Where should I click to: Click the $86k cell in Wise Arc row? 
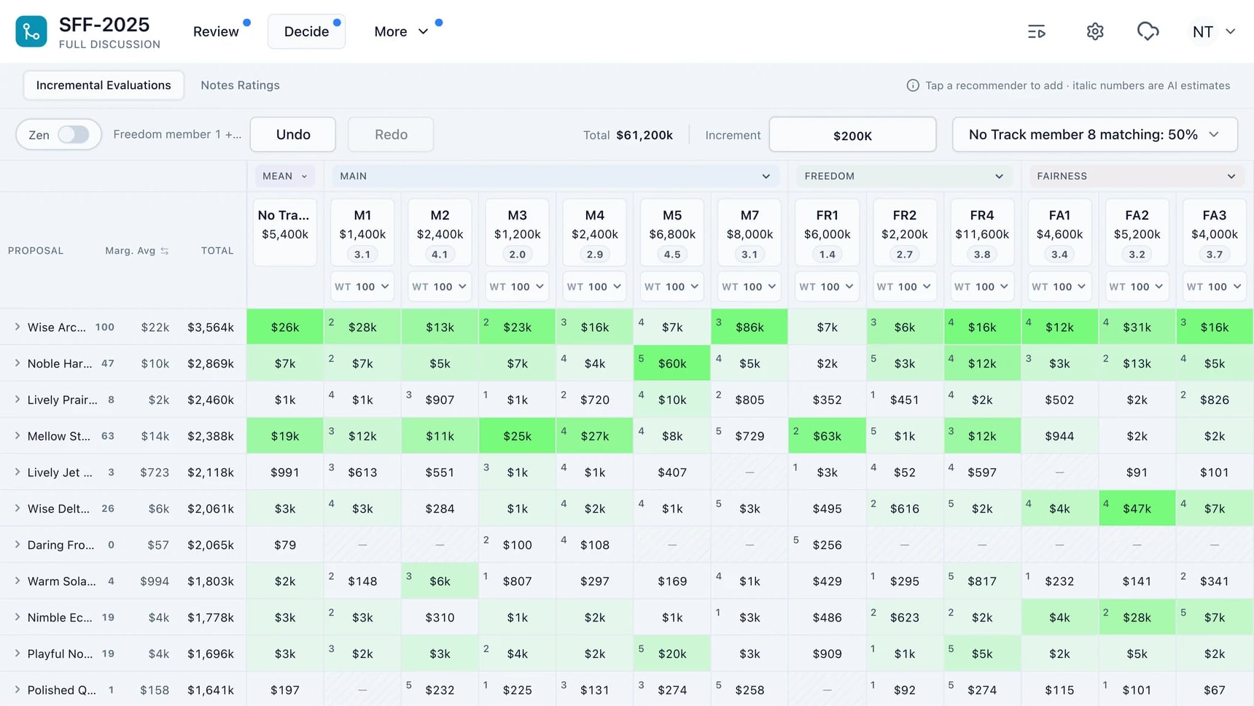click(749, 327)
